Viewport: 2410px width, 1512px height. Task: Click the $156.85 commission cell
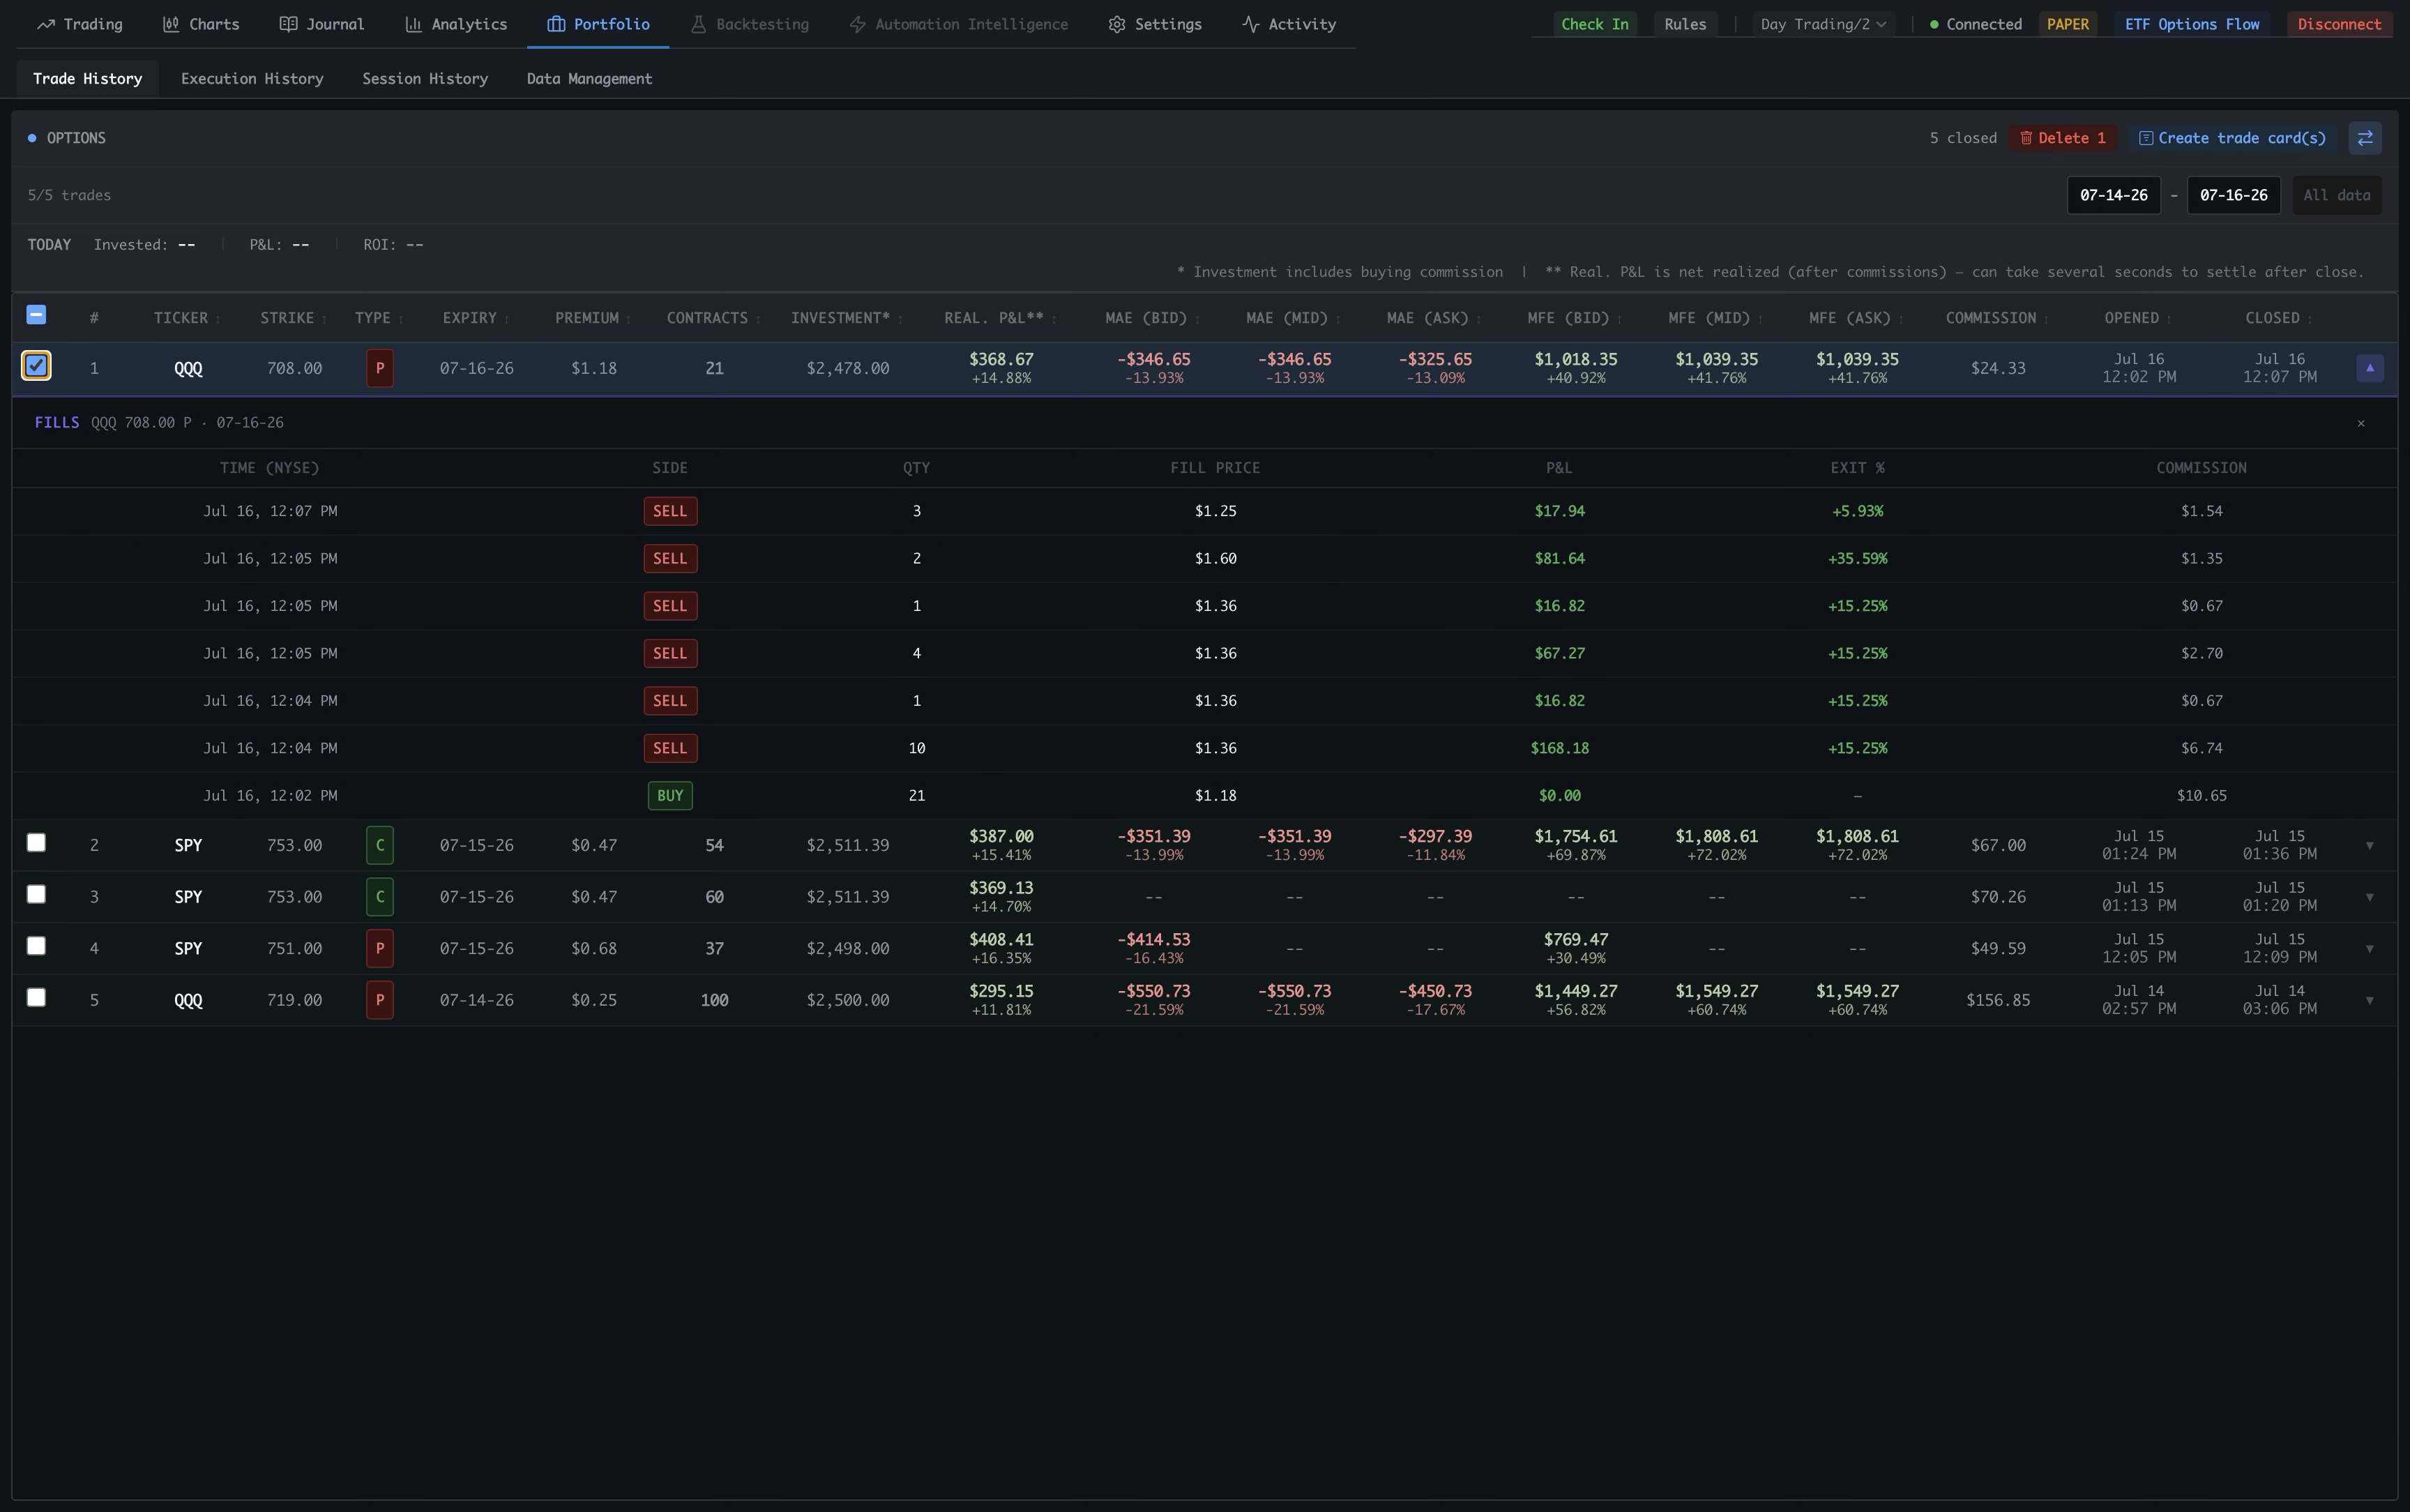(1997, 1000)
